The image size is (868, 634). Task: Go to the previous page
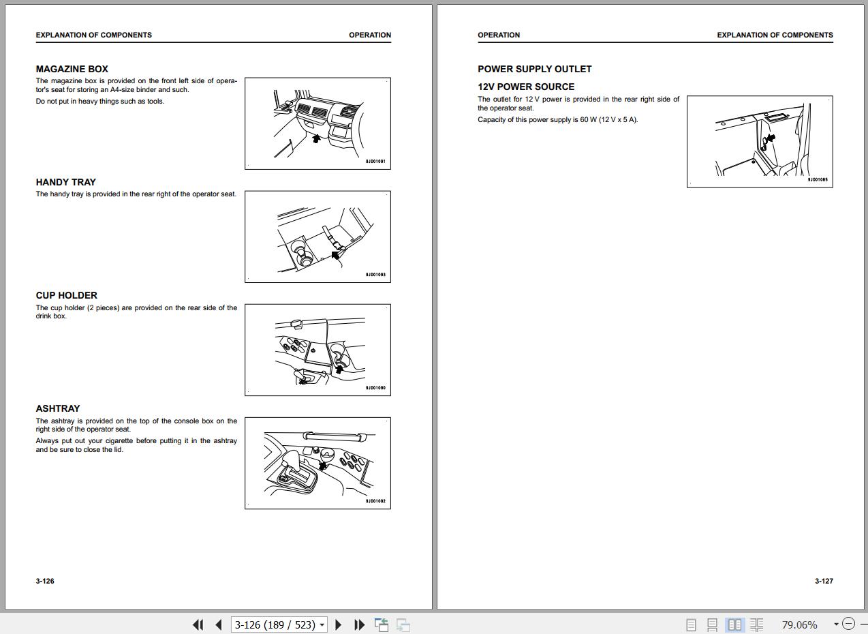pyautogui.click(x=219, y=624)
